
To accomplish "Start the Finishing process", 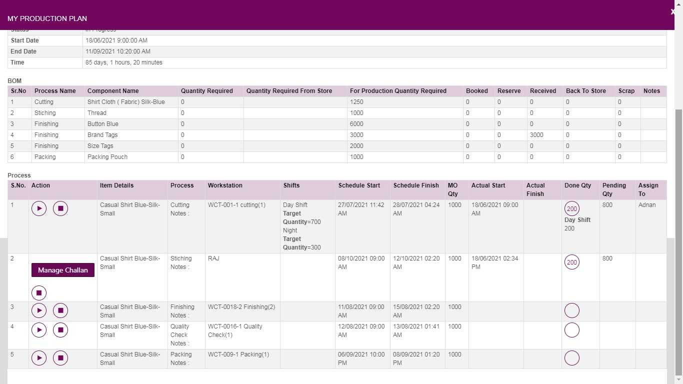I will point(39,310).
